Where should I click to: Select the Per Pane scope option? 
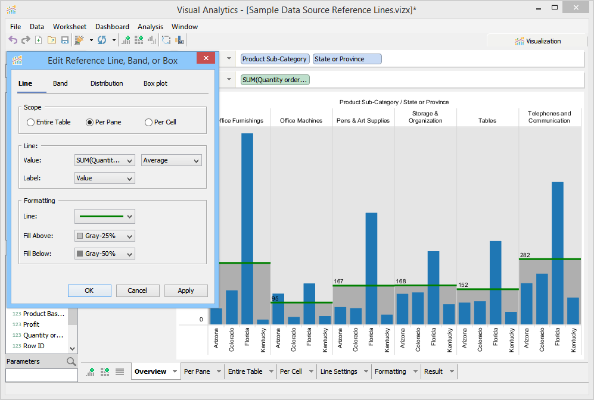tap(90, 122)
